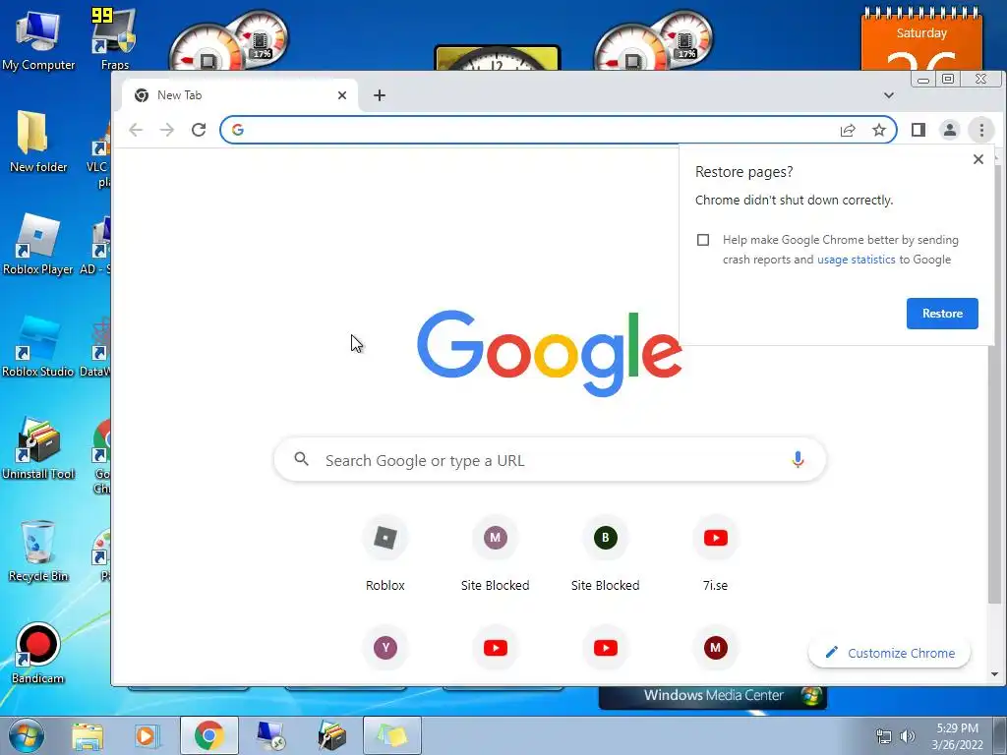Open the Roblox shortcut tile
Viewport: 1007px width, 755px height.
pos(385,553)
